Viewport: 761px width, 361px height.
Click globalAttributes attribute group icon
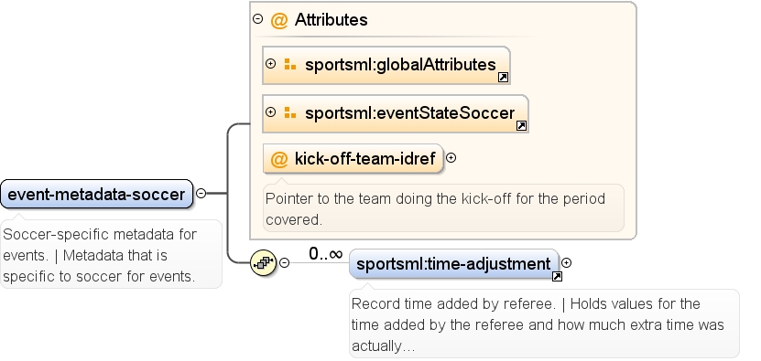(290, 64)
